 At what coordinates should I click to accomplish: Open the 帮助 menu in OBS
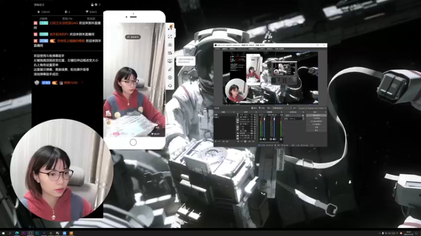click(269, 49)
